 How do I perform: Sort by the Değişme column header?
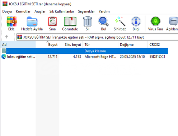(133, 44)
